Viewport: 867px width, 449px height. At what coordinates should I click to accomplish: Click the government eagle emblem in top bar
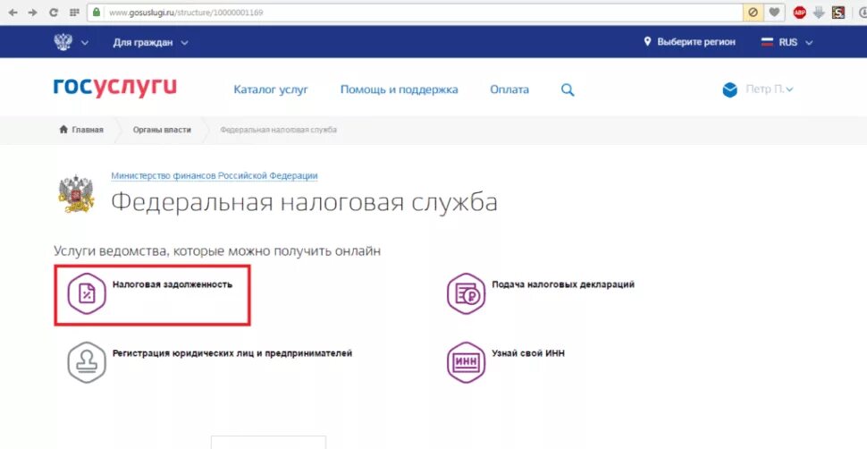tap(63, 42)
